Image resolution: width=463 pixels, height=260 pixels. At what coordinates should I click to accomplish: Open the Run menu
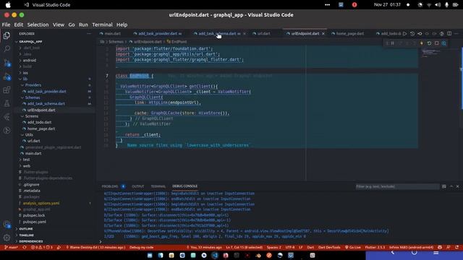(x=83, y=25)
